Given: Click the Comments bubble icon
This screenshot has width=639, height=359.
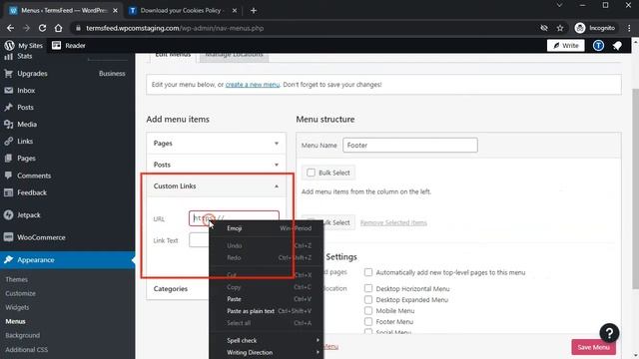Looking at the screenshot, I should 8,176.
